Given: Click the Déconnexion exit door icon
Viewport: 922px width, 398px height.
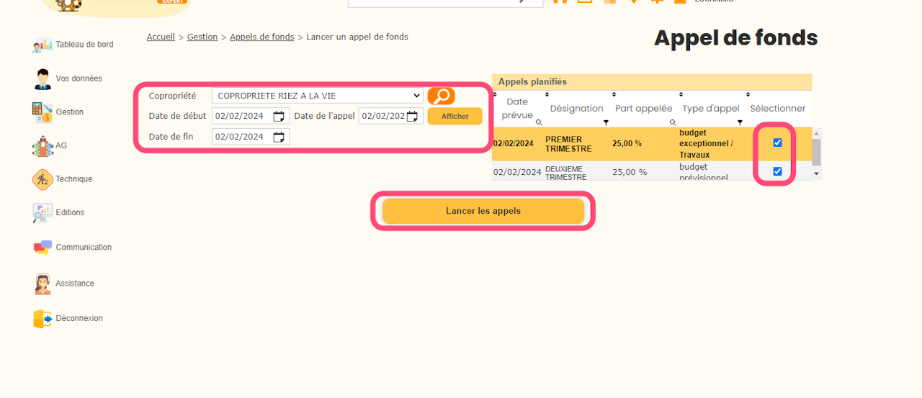Looking at the screenshot, I should click(42, 319).
